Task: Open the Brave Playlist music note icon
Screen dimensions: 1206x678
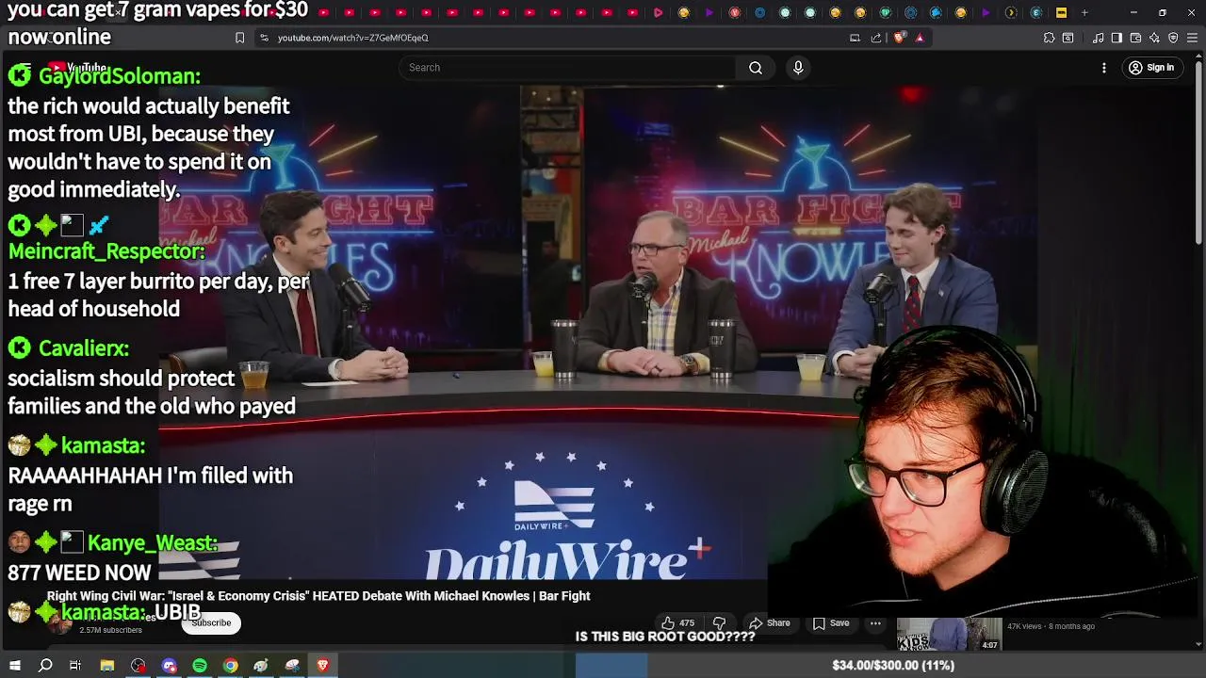Action: pos(1098,38)
